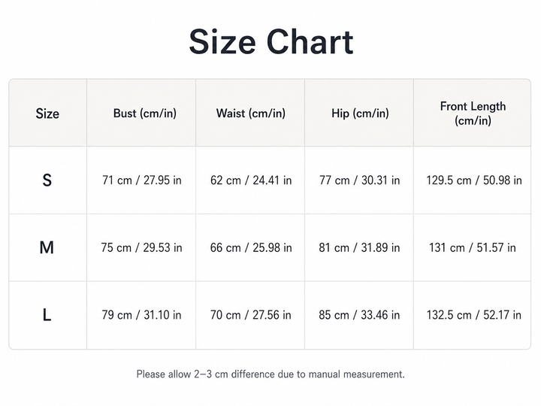
Task: Click the 77 cm / 30.31 in cell
Action: 359,180
